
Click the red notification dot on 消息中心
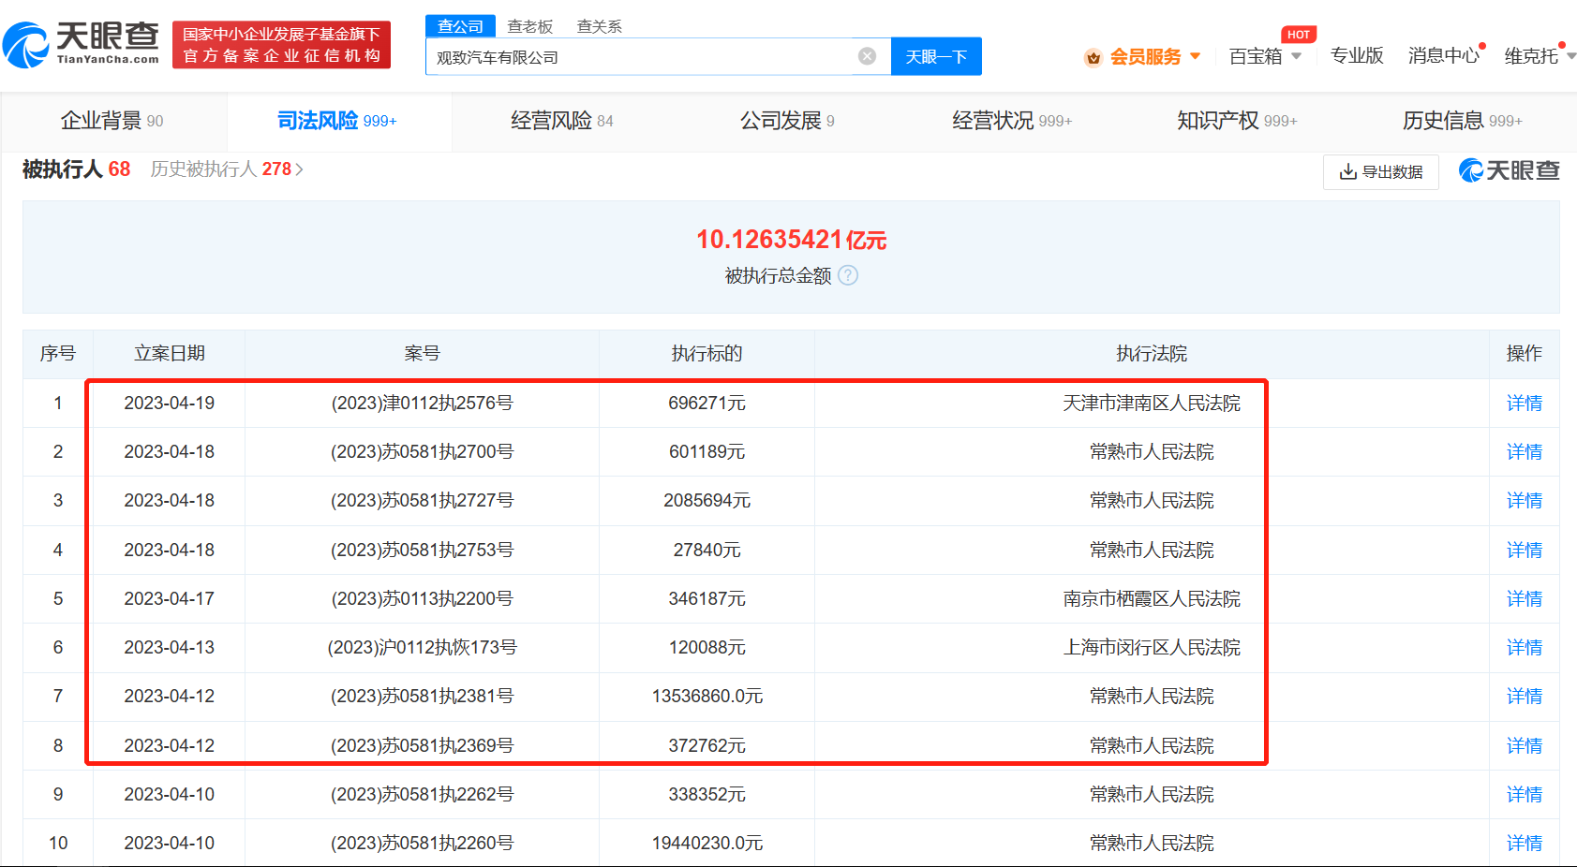pos(1482,45)
